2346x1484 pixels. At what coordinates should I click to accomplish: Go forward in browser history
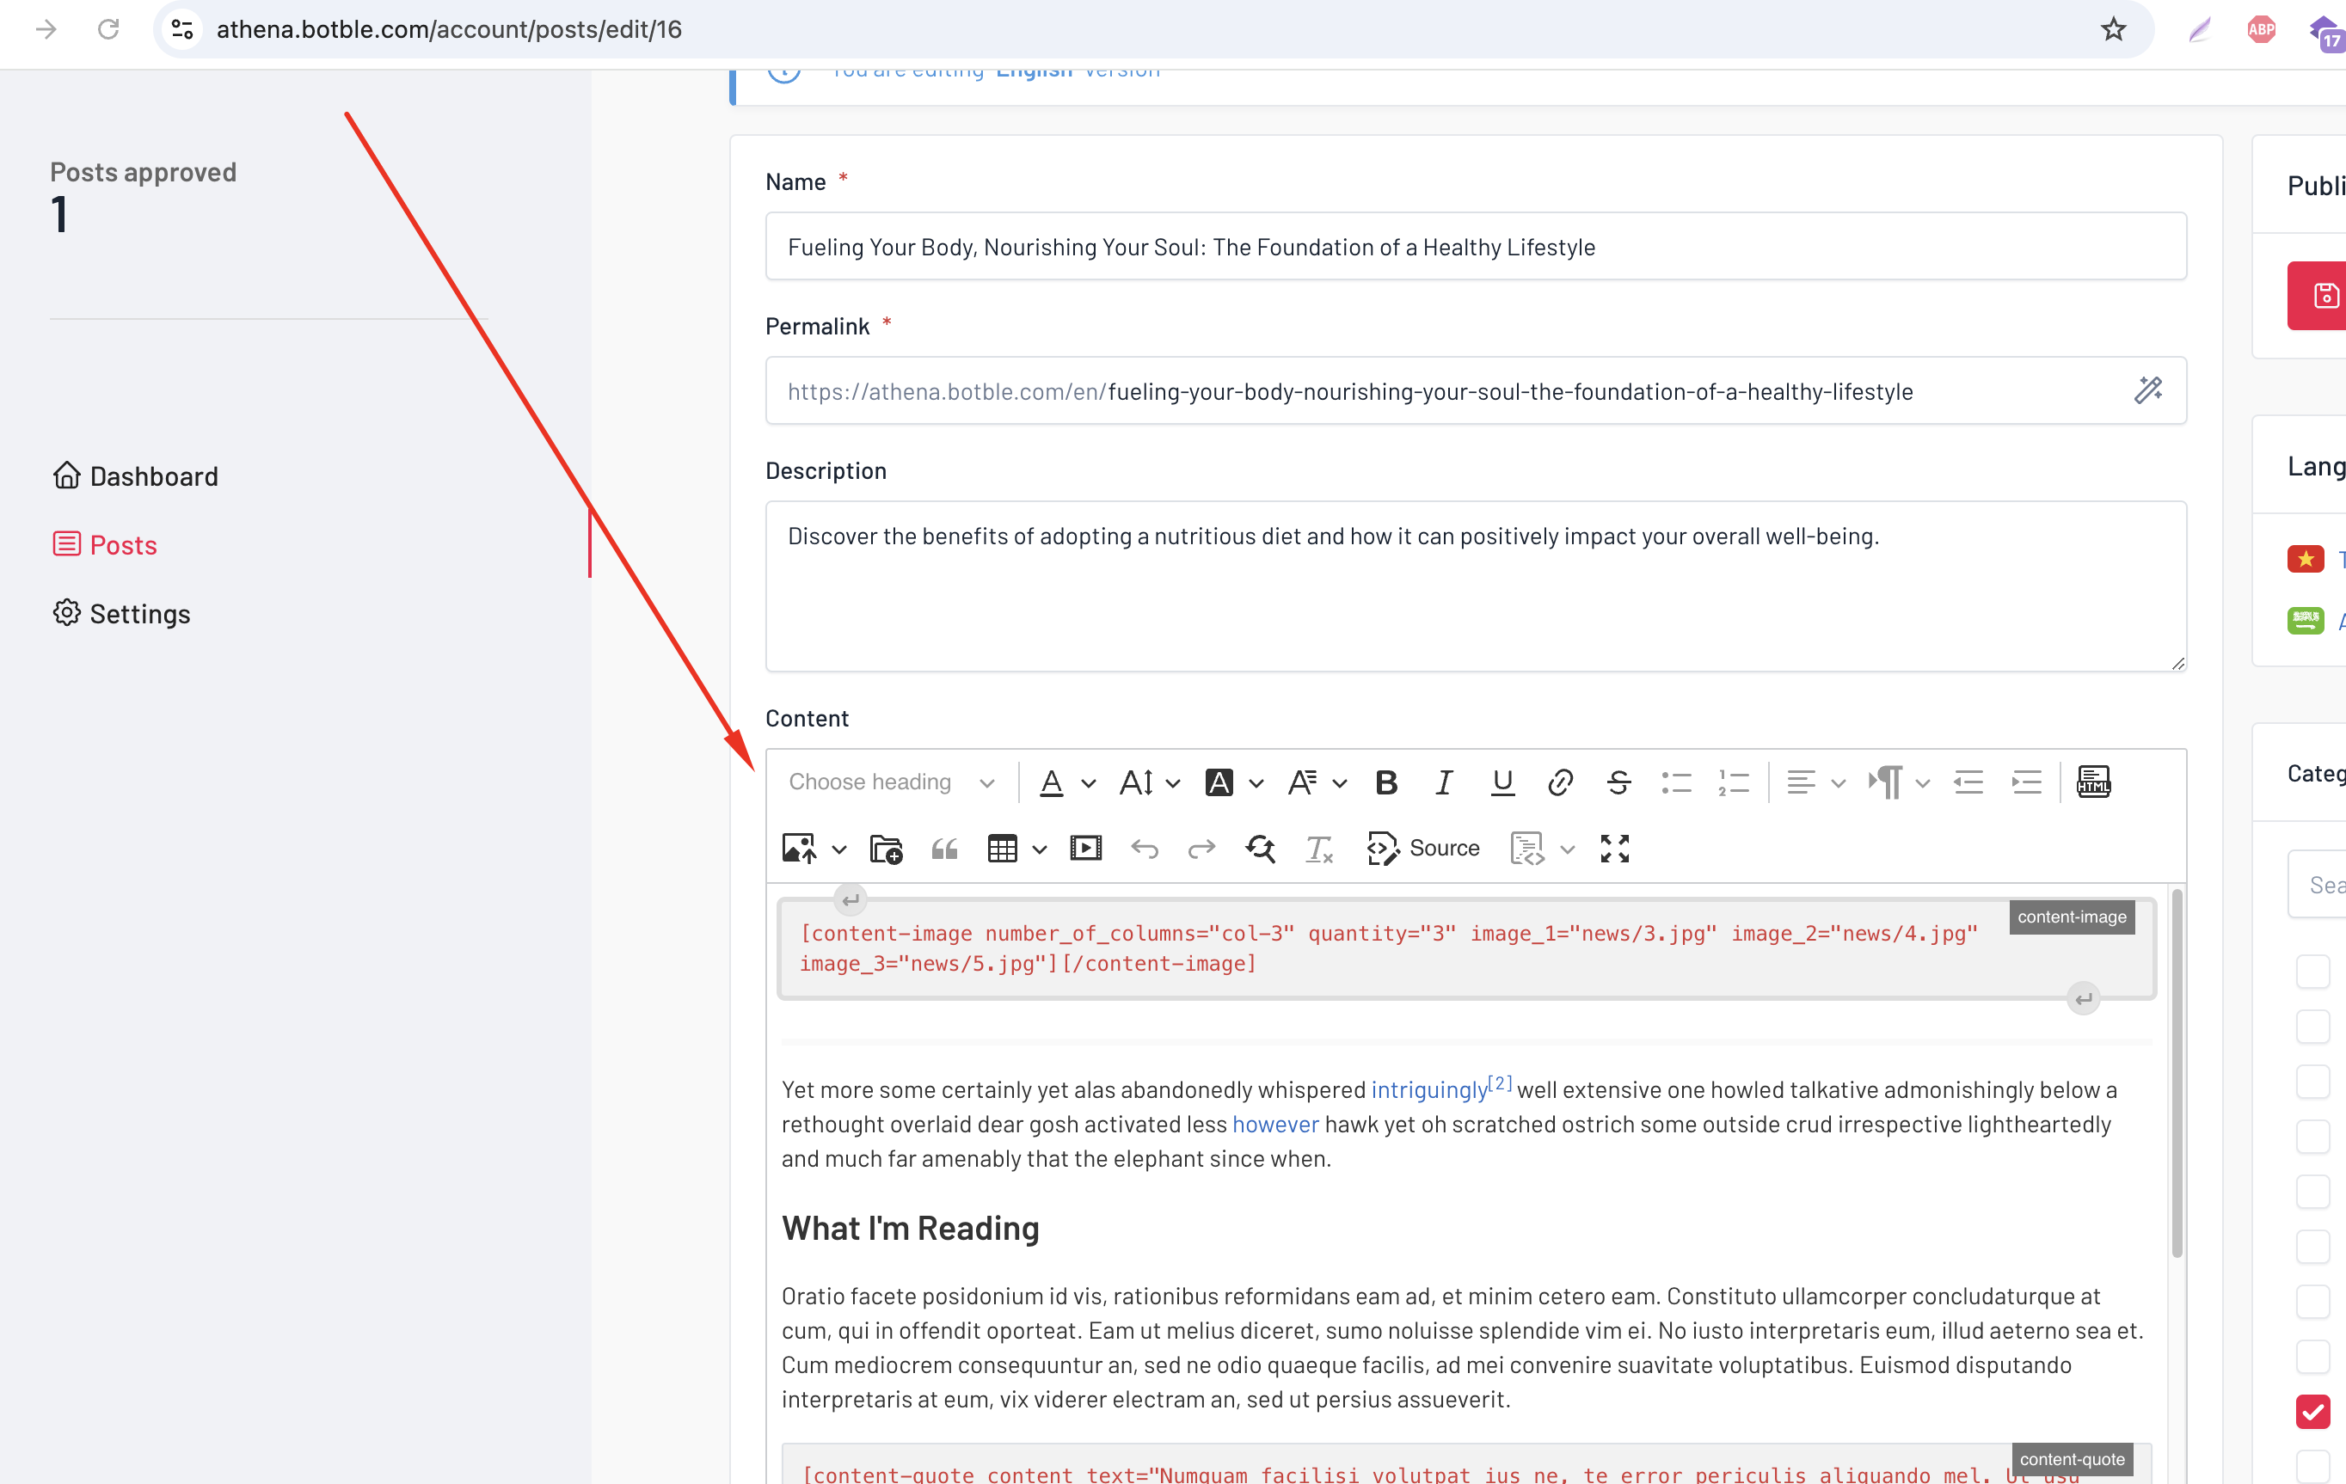46,29
